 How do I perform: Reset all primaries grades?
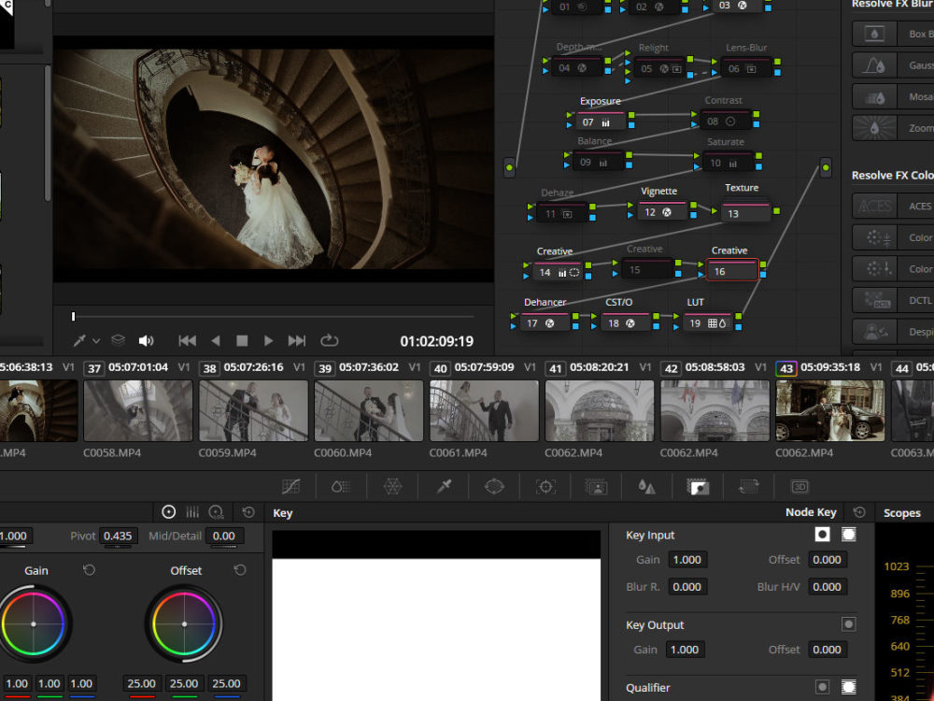point(248,512)
